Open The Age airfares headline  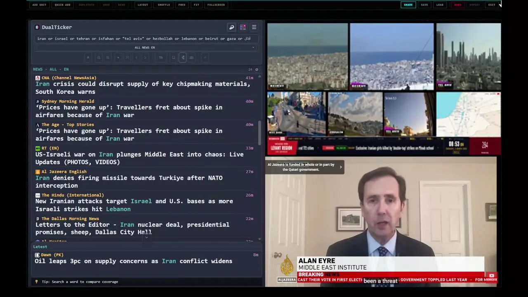coord(129,135)
